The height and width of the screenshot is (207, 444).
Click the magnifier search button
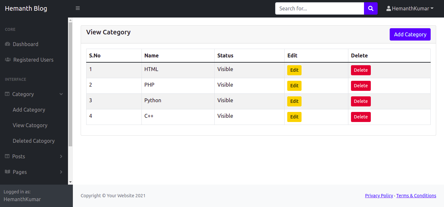pos(370,8)
